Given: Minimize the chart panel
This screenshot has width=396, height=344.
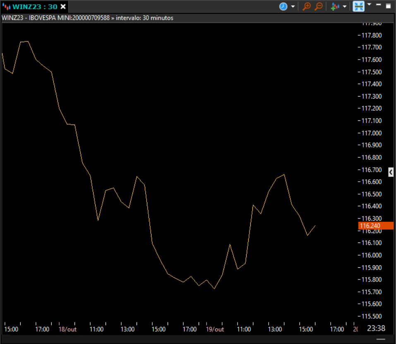Looking at the screenshot, I should pos(378,5).
